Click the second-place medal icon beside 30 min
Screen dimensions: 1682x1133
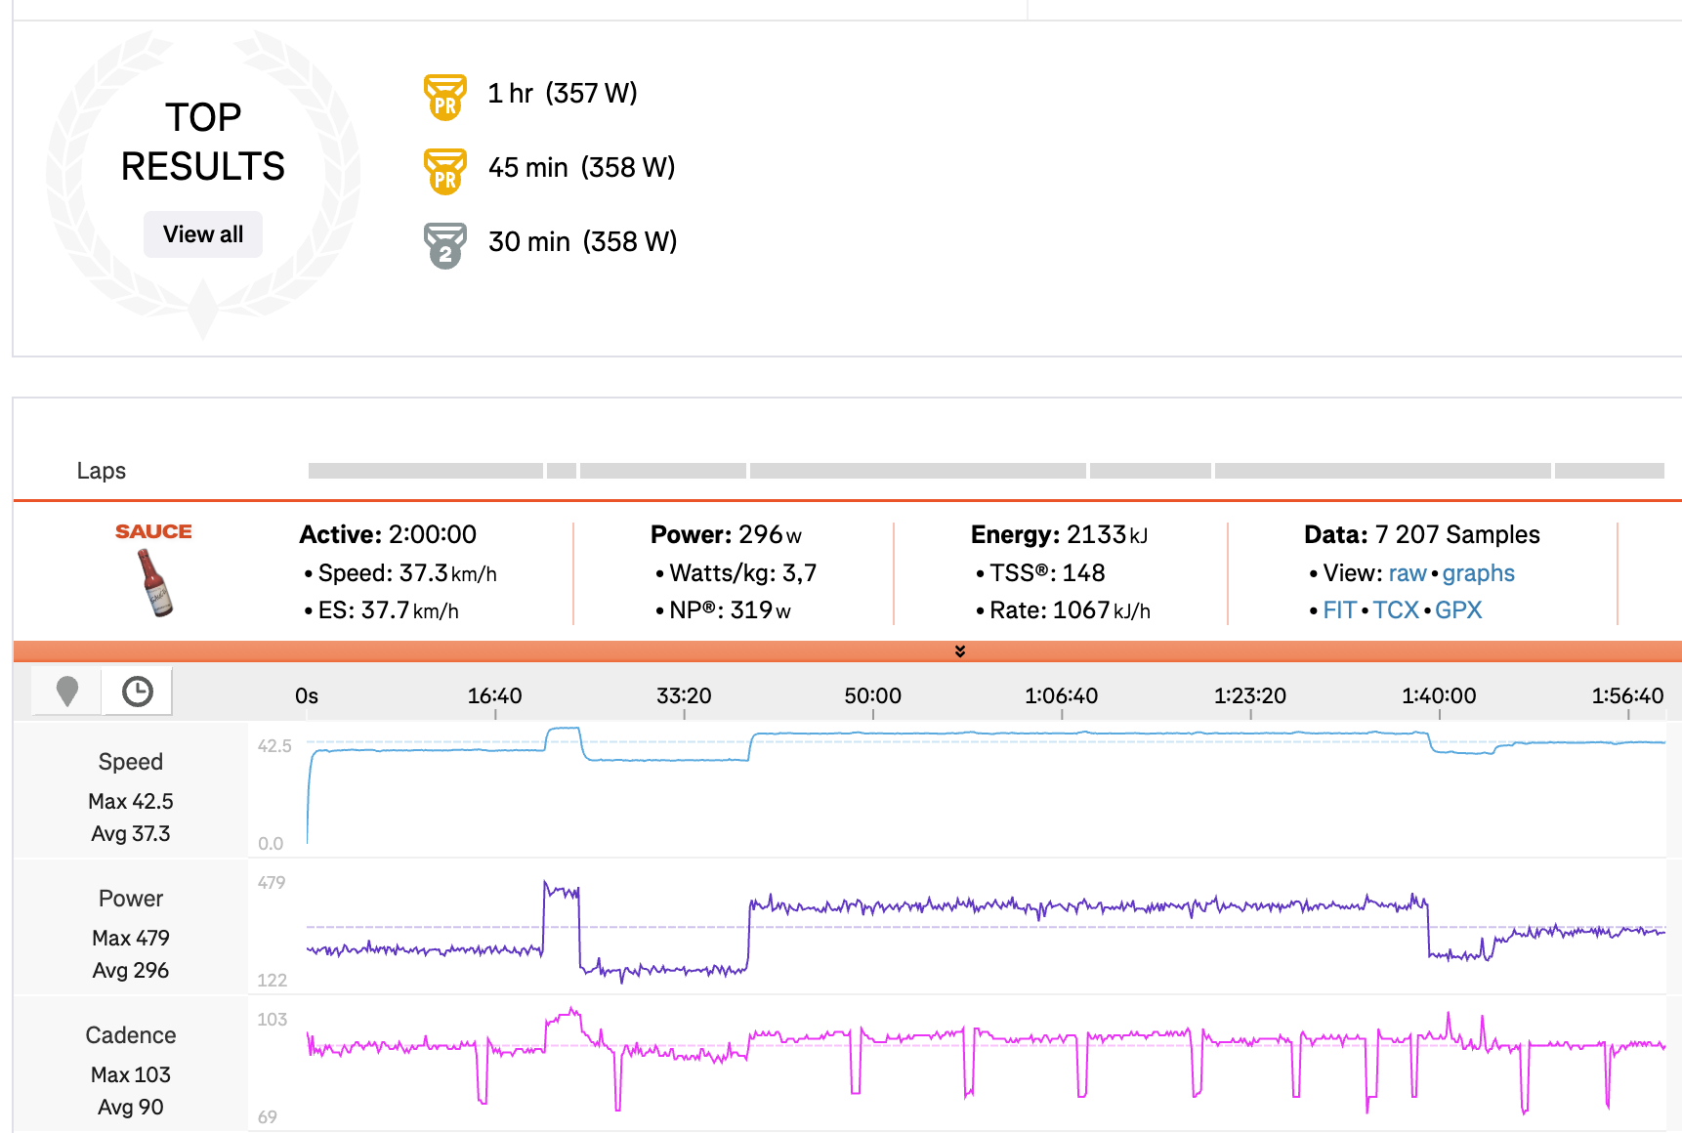click(444, 245)
